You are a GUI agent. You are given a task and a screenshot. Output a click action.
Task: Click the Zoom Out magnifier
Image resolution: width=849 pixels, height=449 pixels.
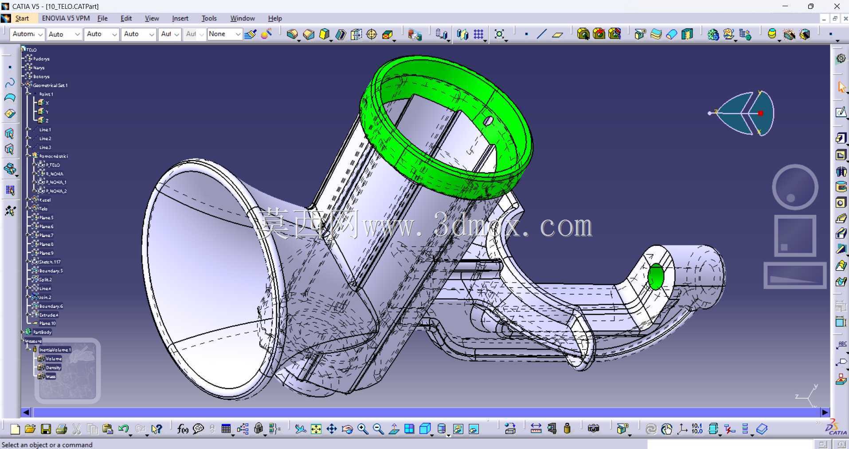tap(378, 429)
